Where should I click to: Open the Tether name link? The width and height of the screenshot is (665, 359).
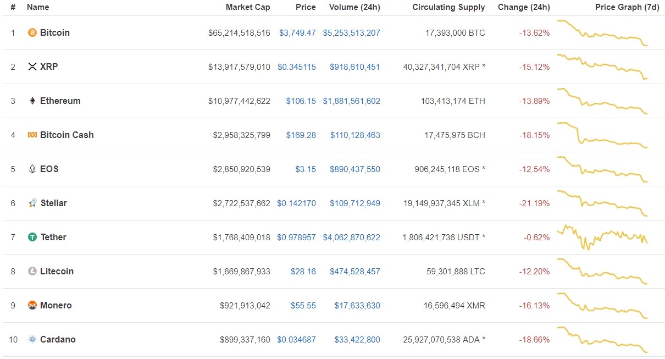[53, 238]
